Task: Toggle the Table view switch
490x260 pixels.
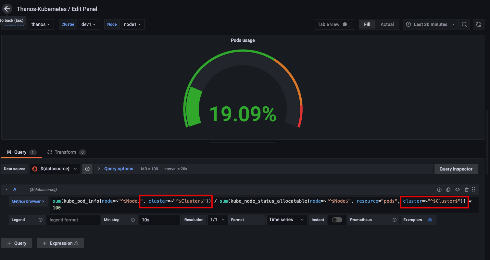Action: pos(347,24)
